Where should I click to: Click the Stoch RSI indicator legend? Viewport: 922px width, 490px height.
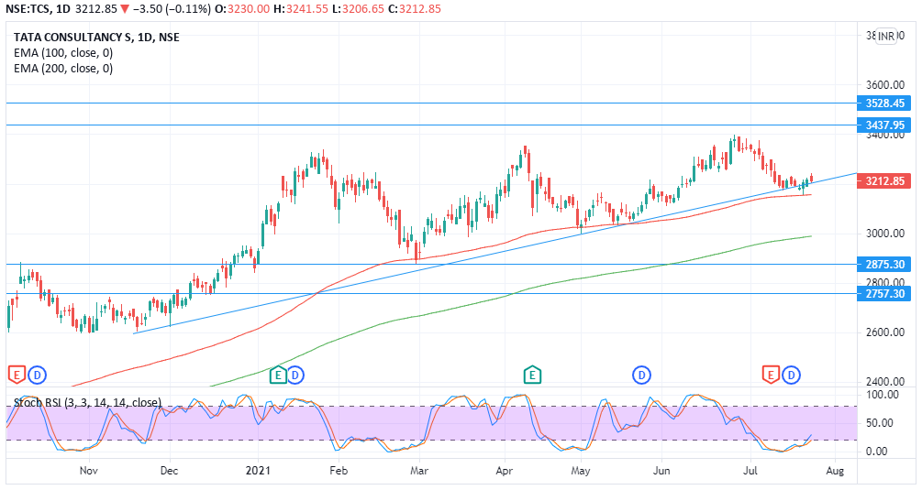87,402
